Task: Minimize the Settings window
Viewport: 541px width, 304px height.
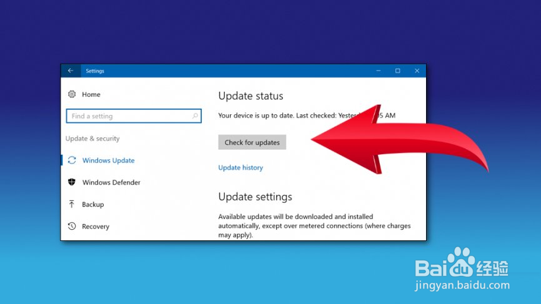Action: click(x=379, y=71)
